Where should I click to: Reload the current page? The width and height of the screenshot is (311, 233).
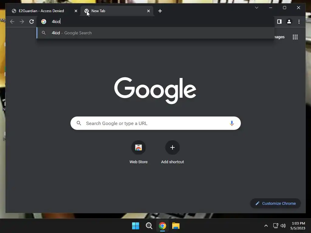[x=32, y=22]
